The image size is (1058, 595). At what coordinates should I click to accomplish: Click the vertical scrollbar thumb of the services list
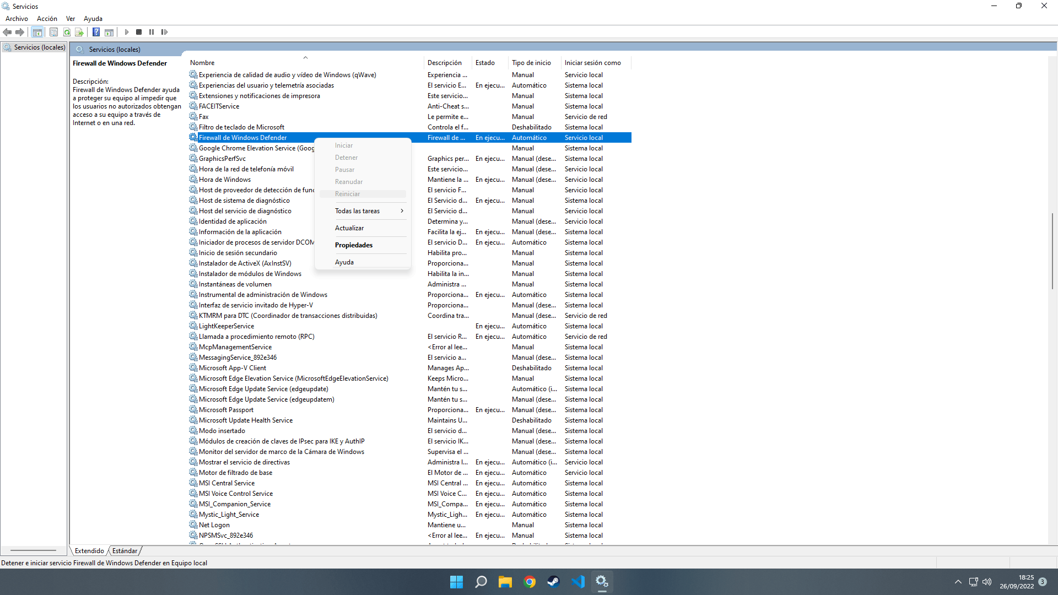pos(1052,251)
